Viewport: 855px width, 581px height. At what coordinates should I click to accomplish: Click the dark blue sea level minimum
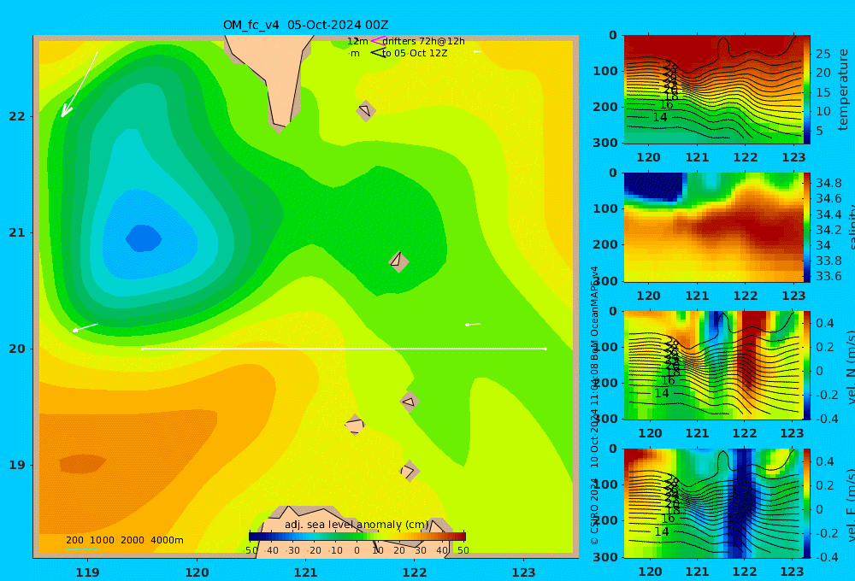[x=144, y=238]
